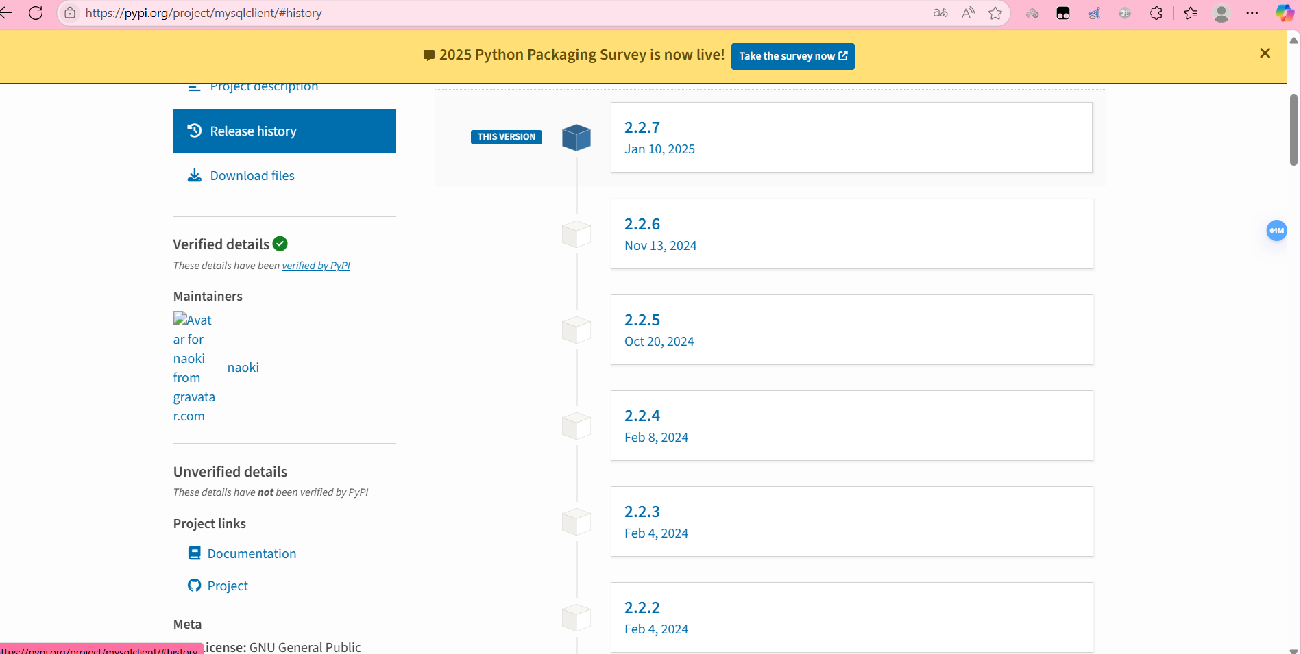Click the Take the survey now button
Screen dimensions: 1301x654
[x=793, y=56]
